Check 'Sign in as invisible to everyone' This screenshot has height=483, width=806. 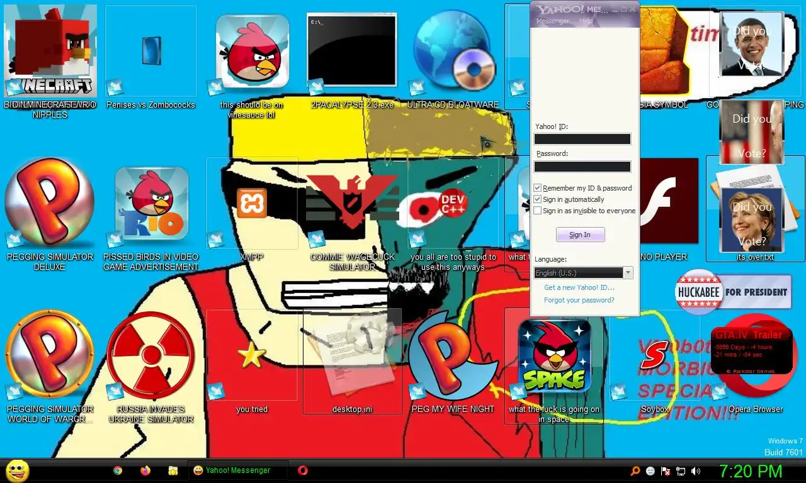pos(537,211)
